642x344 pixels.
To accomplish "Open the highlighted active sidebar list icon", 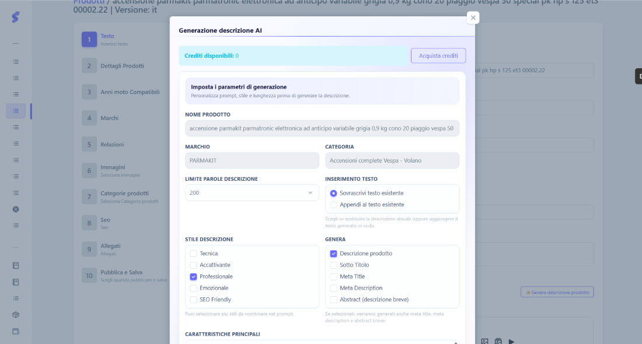I will (x=16, y=111).
